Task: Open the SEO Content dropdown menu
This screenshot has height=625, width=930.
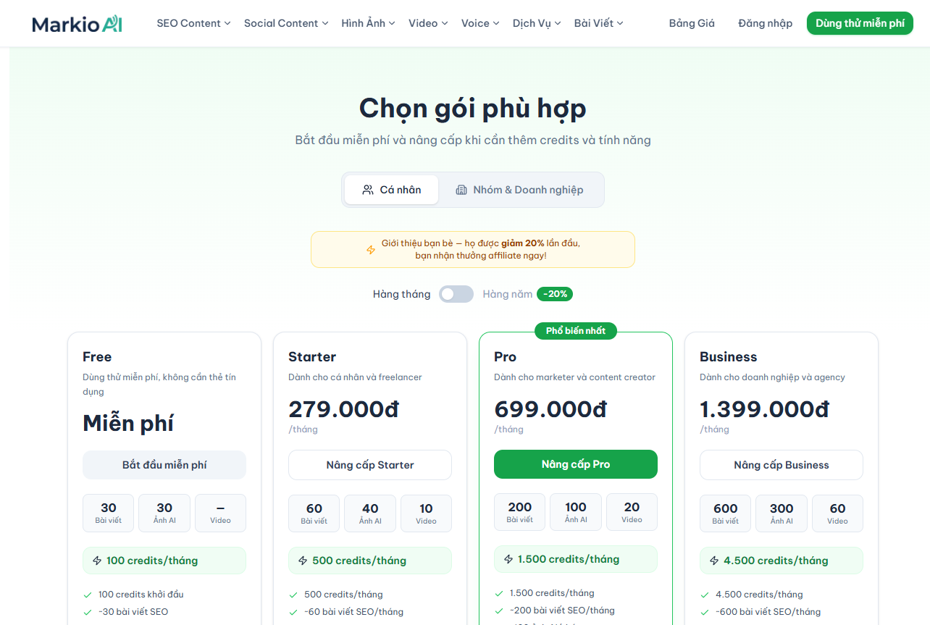Action: pyautogui.click(x=193, y=23)
